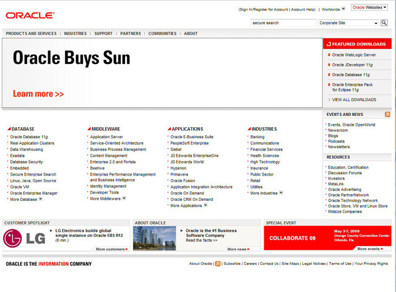
Task: Open Data Warehousing link
Action: click(27, 149)
